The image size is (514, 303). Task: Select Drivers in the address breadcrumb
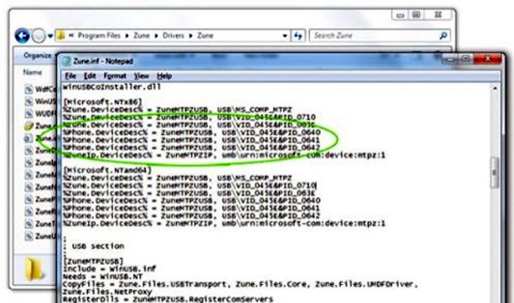173,35
